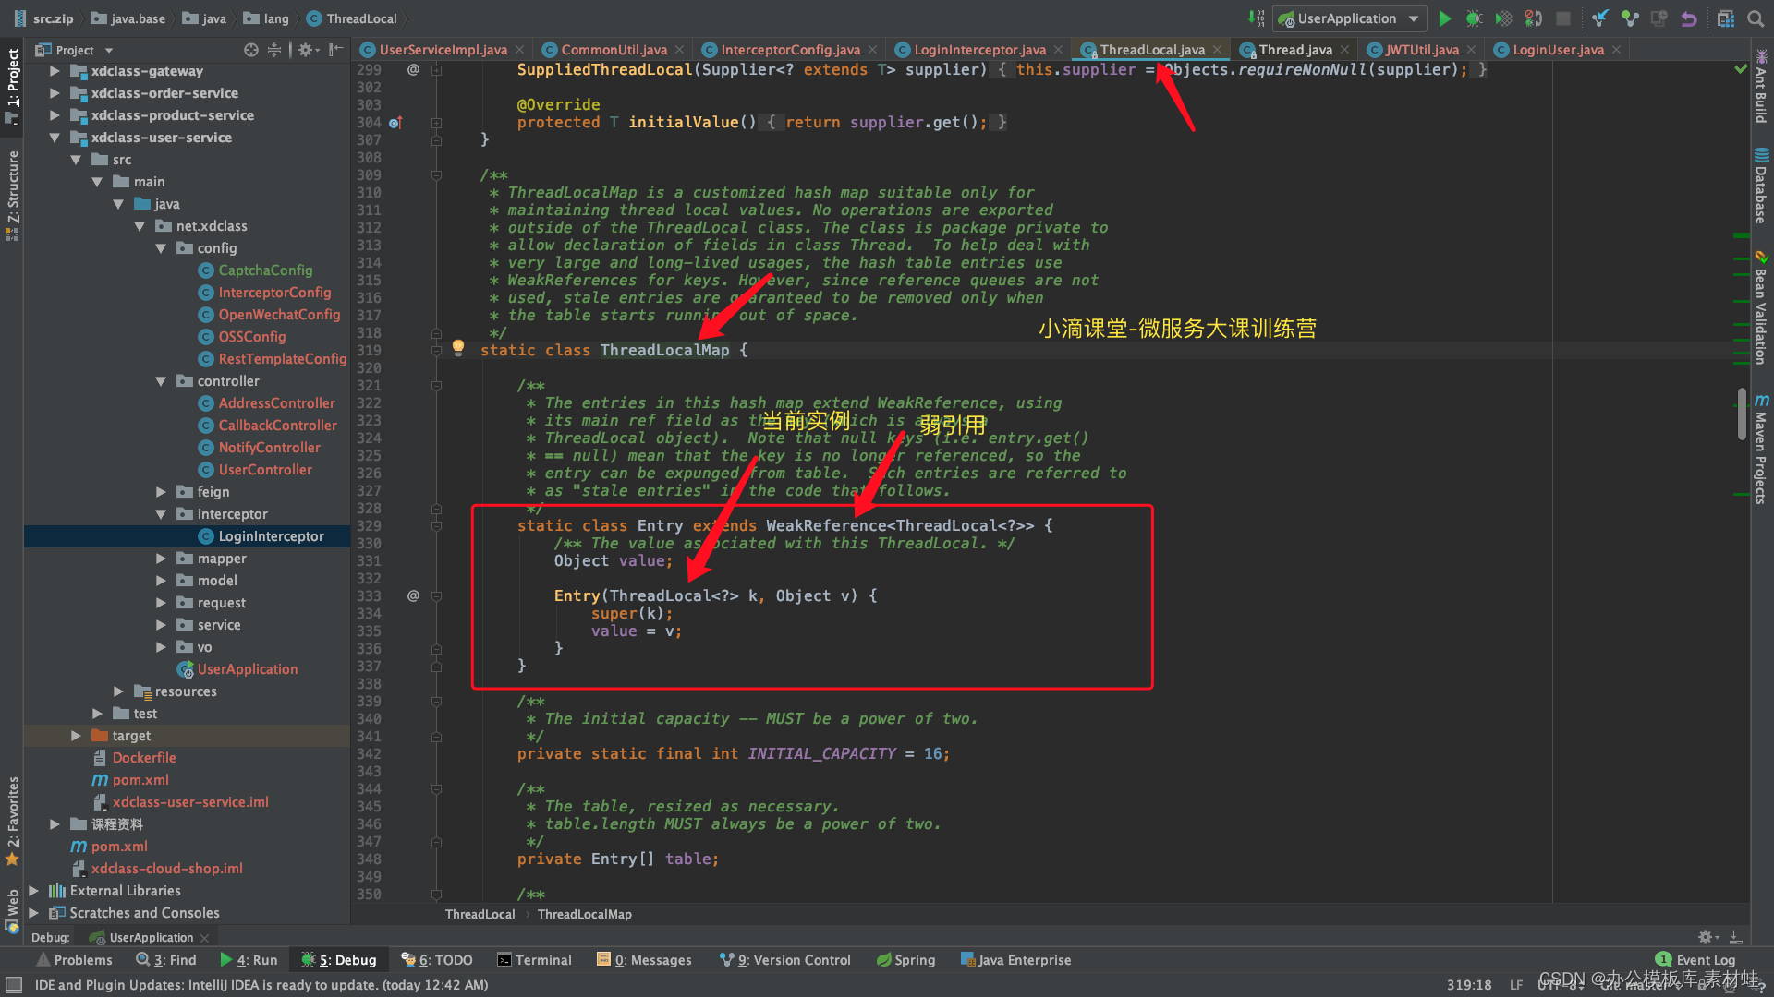Switch to JWTUtil.java tab

pyautogui.click(x=1422, y=50)
